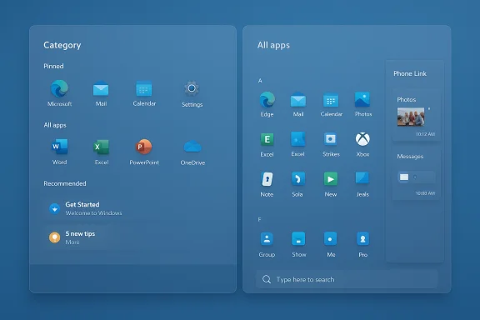Open the Sola app icon
The image size is (480, 320).
click(x=297, y=179)
